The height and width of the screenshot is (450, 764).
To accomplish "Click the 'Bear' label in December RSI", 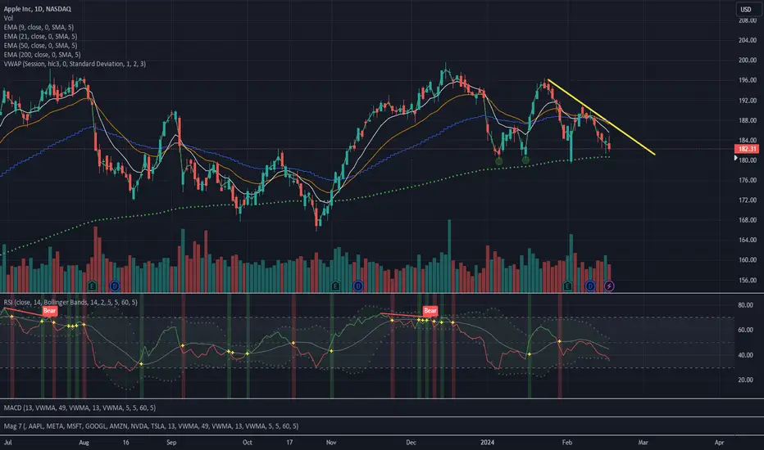I will (x=430, y=311).
